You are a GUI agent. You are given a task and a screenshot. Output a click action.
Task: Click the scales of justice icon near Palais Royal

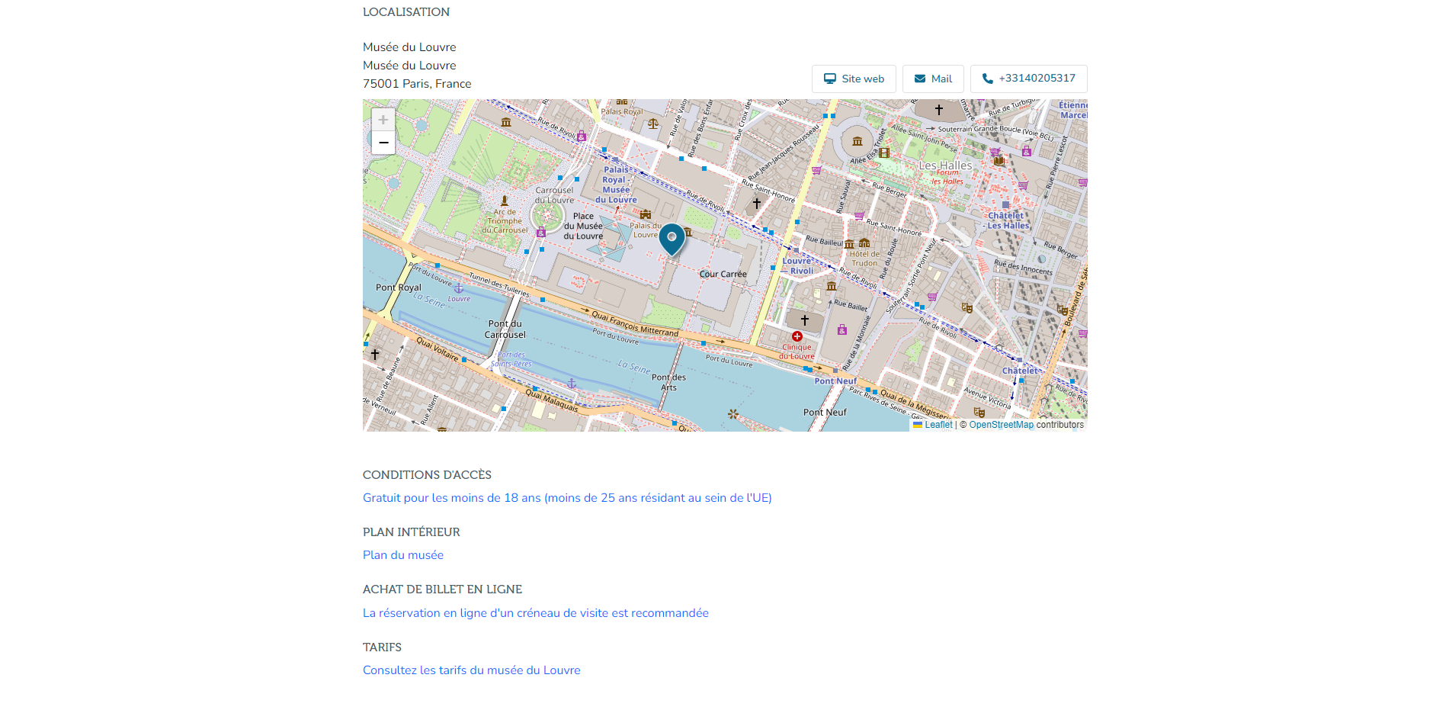tap(652, 124)
